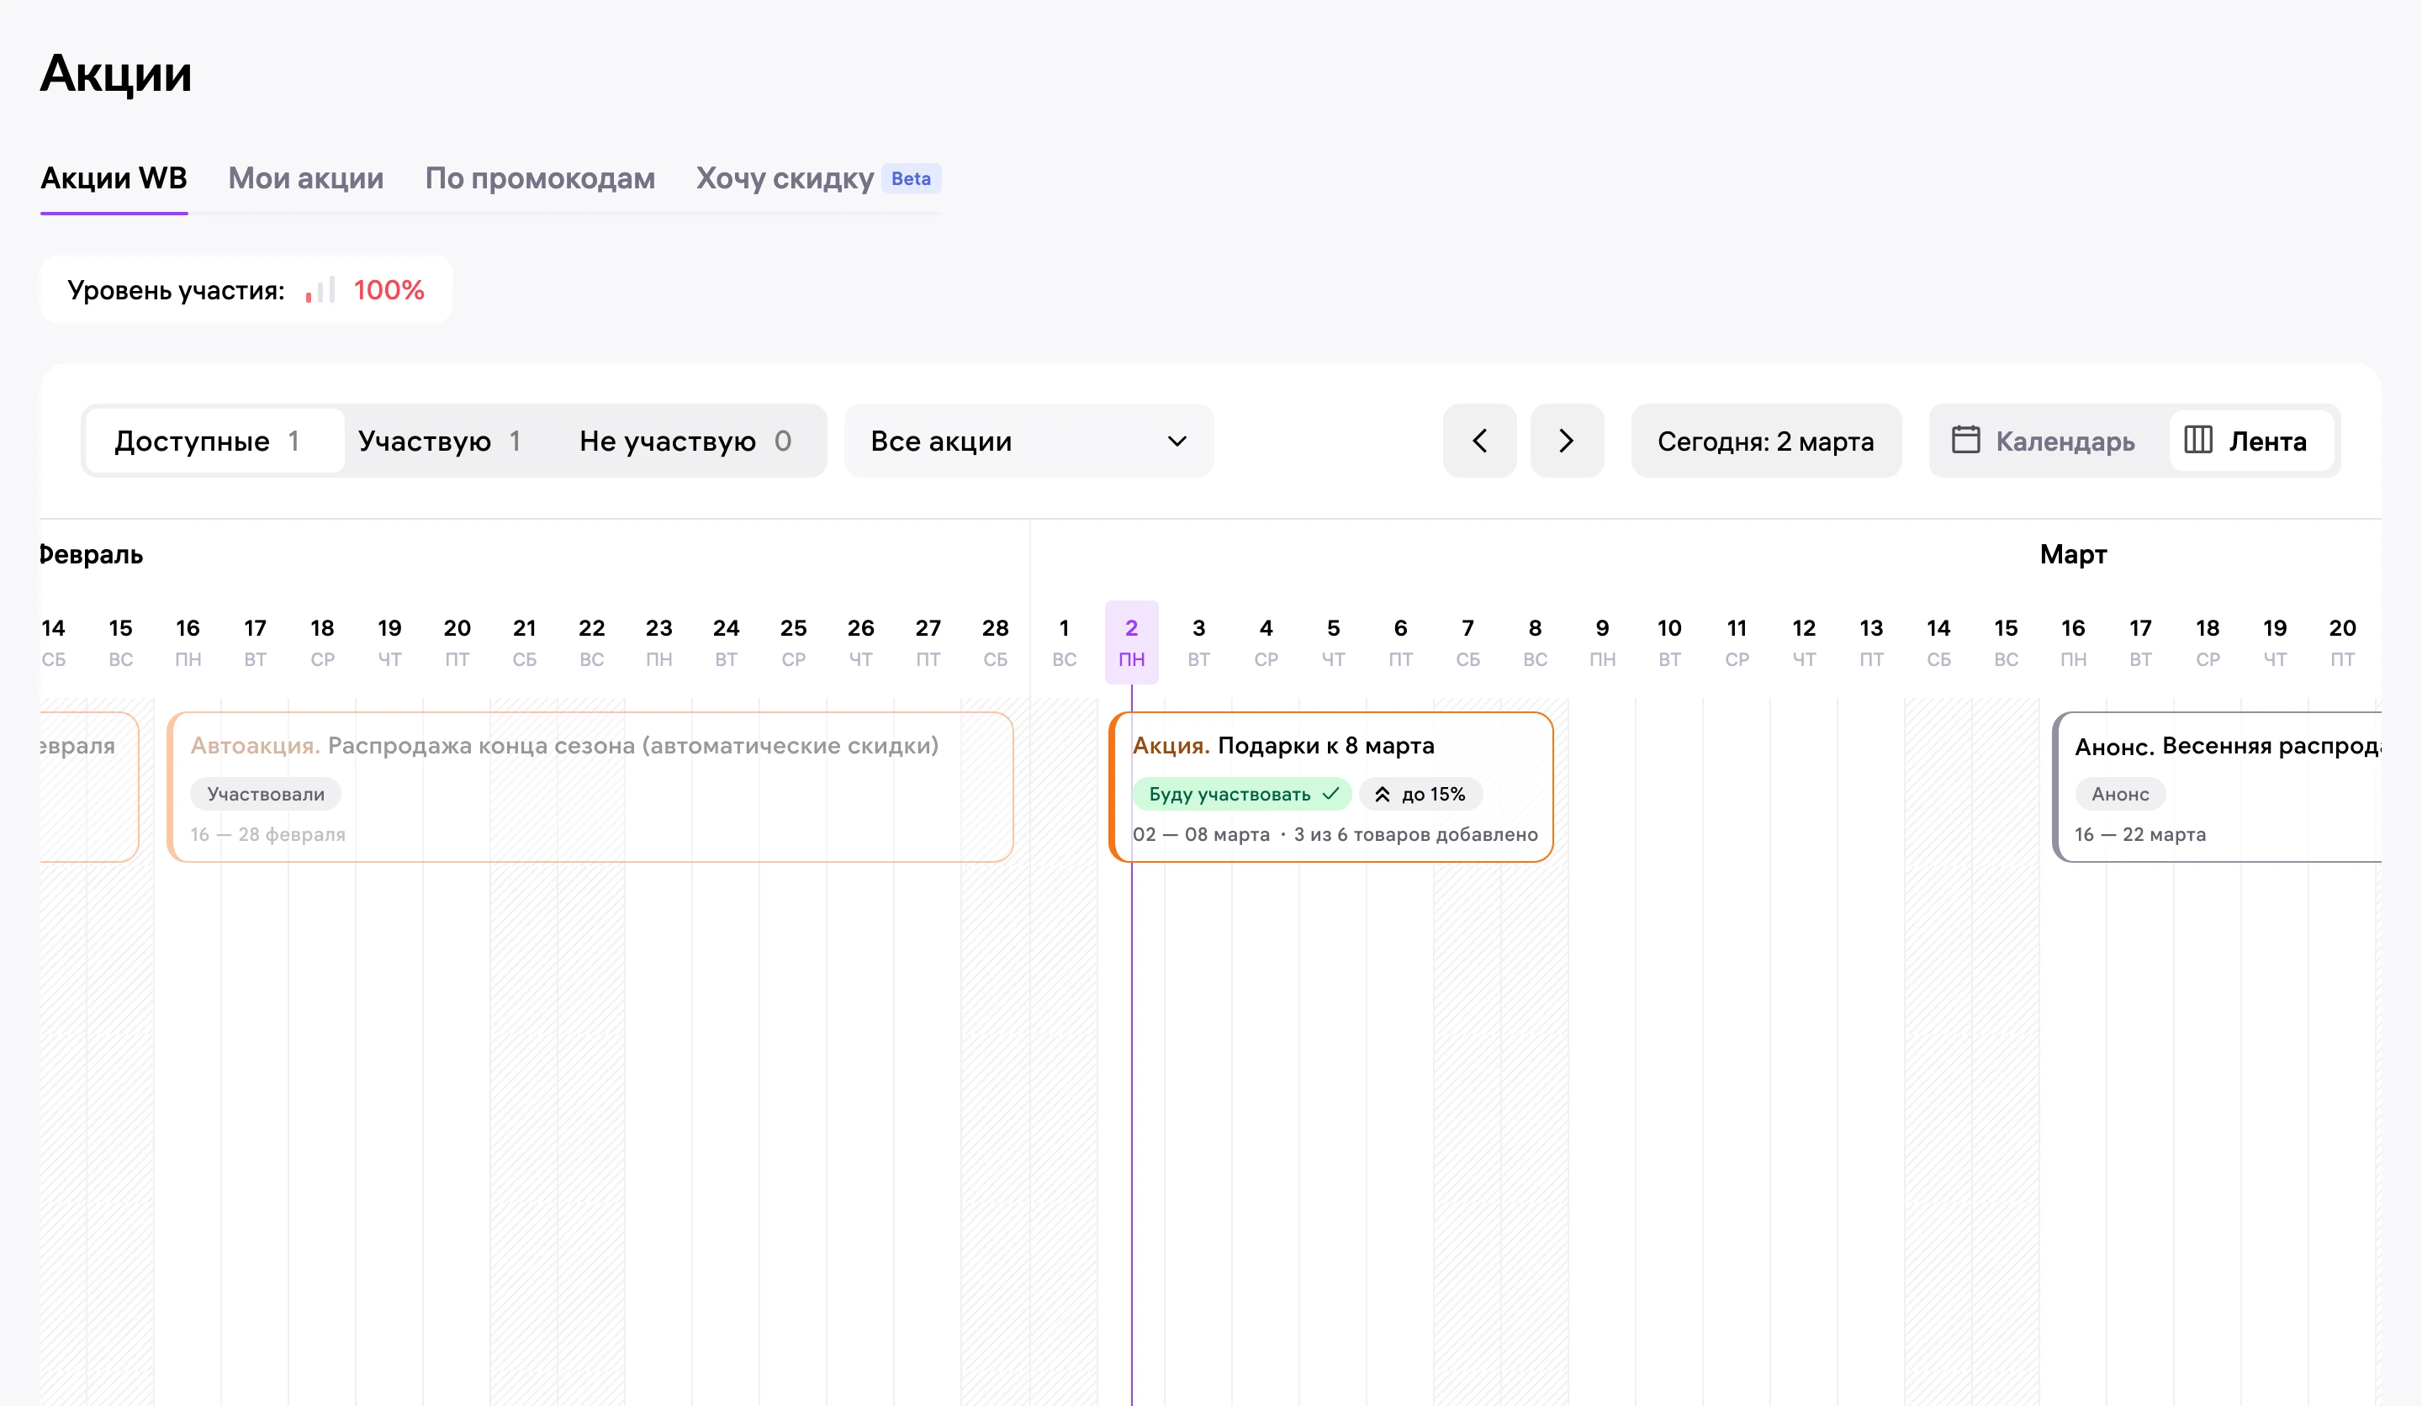This screenshot has width=2422, height=1406.
Task: Select the highlighted day 2 ПН marker
Action: pyautogui.click(x=1131, y=642)
